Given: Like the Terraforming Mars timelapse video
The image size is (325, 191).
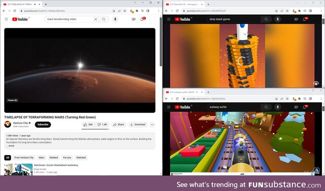Looking at the screenshot, I should [x=88, y=125].
